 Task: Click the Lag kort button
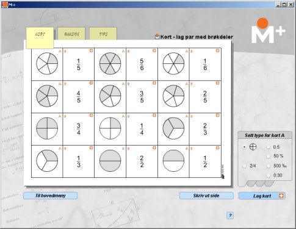[262, 196]
